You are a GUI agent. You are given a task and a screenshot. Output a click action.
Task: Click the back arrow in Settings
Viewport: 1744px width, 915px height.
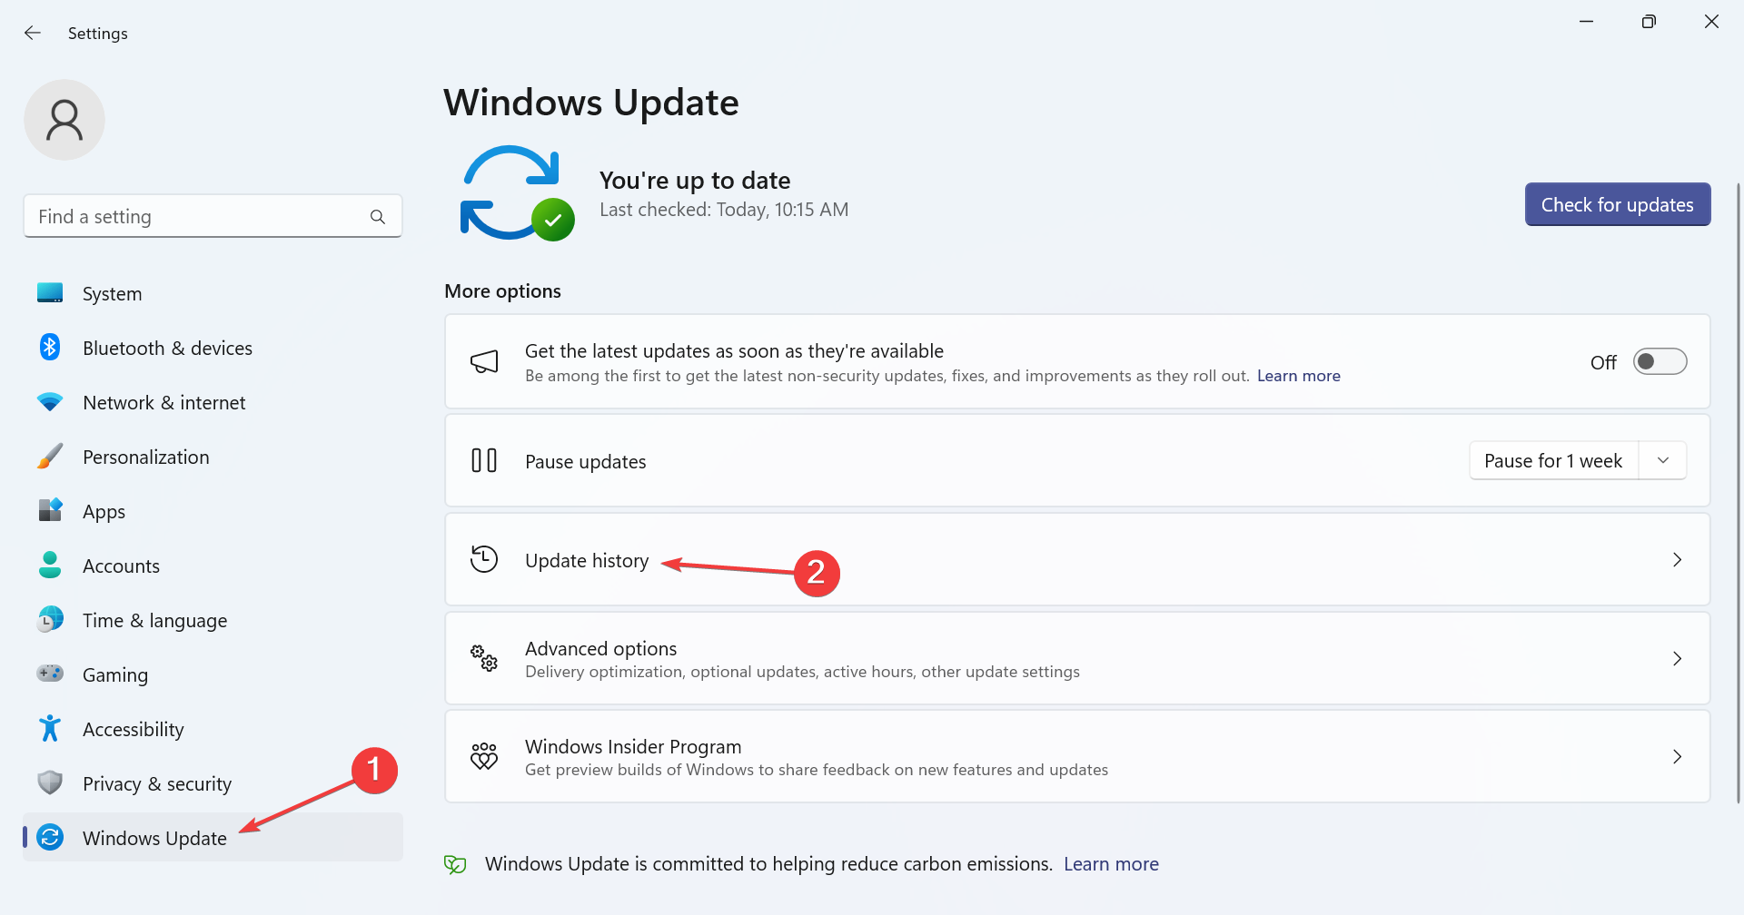pos(33,33)
